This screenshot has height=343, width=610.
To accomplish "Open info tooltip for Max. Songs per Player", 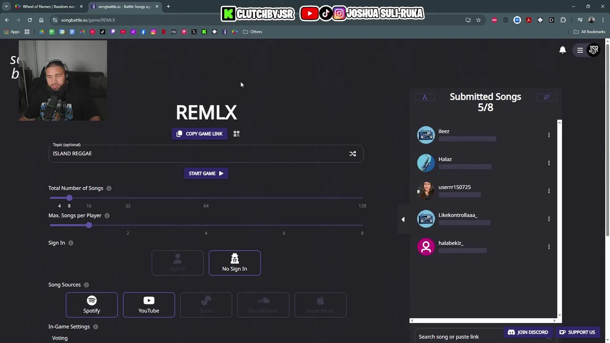I will [107, 216].
